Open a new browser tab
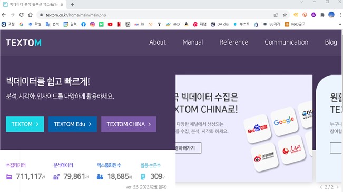This screenshot has height=192, width=343. [72, 5]
